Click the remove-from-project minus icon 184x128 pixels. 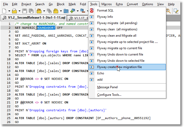coord(83,11)
